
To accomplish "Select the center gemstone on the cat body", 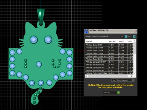I will tap(39, 64).
